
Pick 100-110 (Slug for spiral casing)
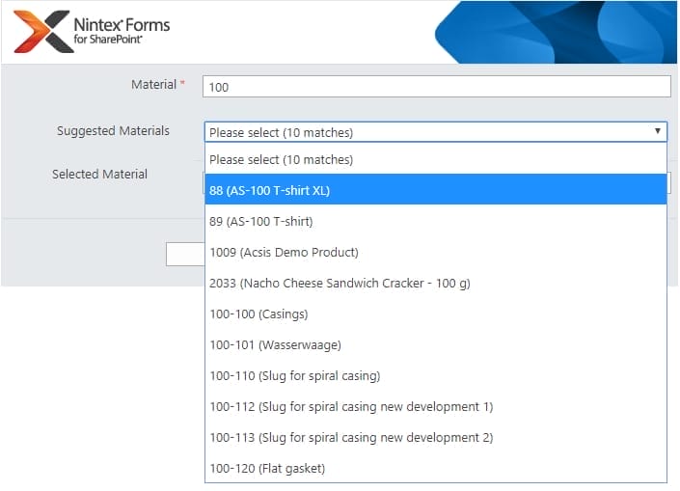(436, 375)
